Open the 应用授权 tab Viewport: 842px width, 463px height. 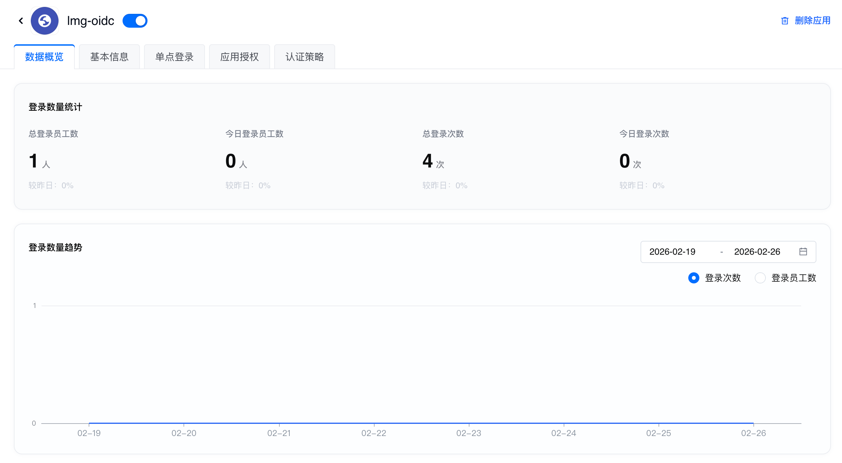coord(240,57)
